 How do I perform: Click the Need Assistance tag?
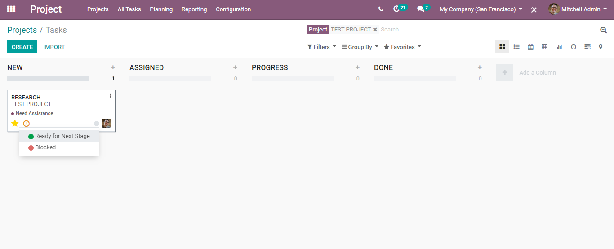tap(32, 113)
